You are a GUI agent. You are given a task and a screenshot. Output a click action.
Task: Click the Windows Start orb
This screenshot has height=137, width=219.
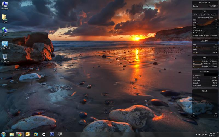point(3,134)
